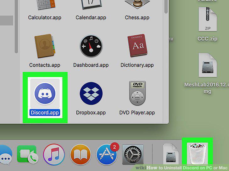Select the Contacts address book icon
Viewport: 229px width, 171px height.
tap(45, 46)
